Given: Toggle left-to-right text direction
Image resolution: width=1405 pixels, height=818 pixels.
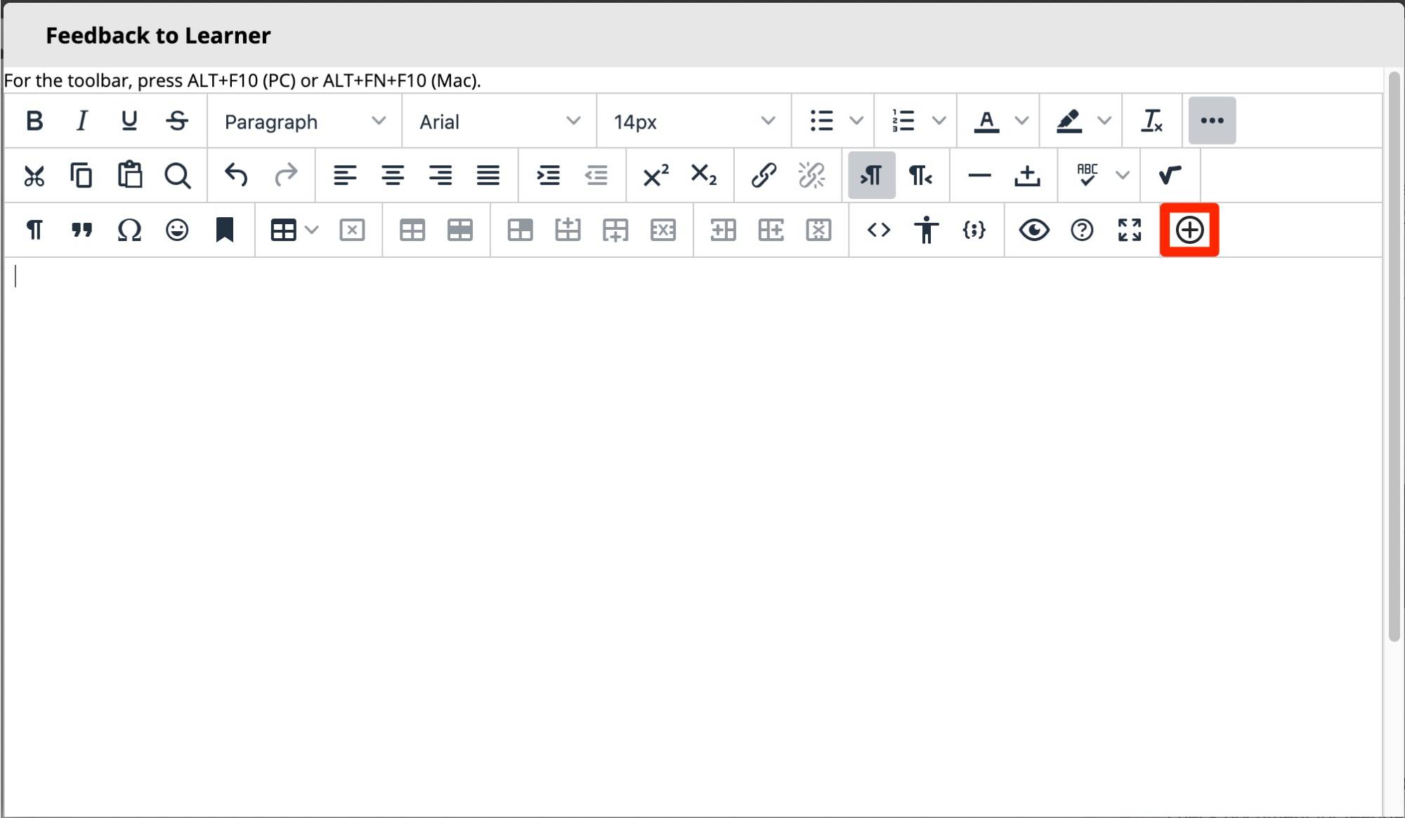Looking at the screenshot, I should click(871, 175).
